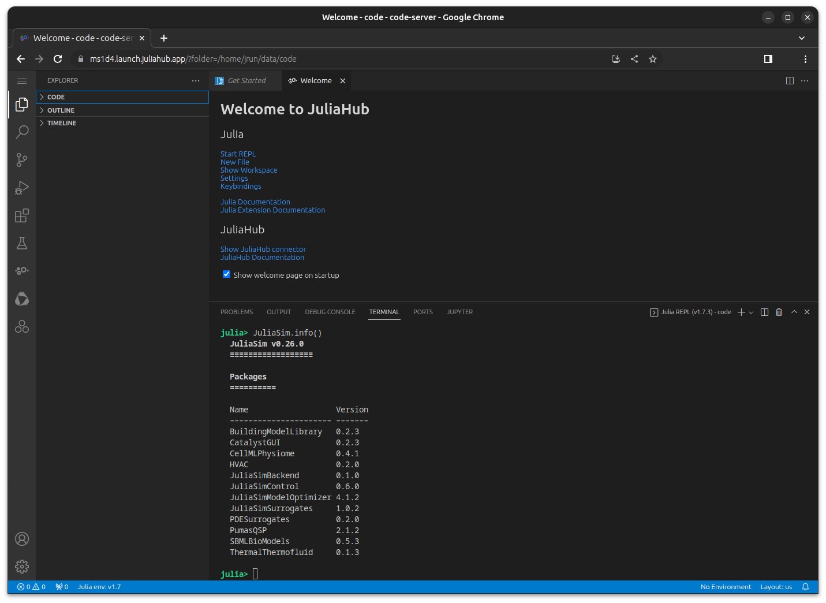Split the editor to the right
Viewport: 826px width, 603px height.
click(x=790, y=81)
